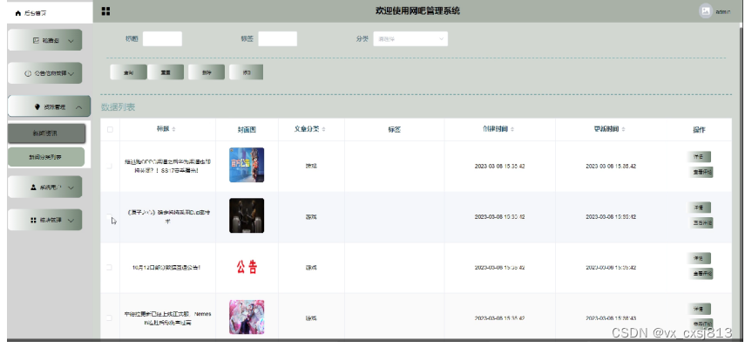Collapse the 资讯管理 menu chevron
Screen dimensions: 745x348
tap(79, 107)
